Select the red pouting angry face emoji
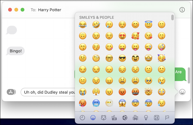193x125 pixels. (122, 92)
